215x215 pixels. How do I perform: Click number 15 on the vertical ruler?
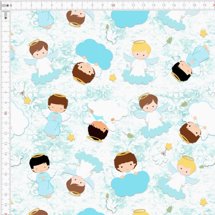coord(5,164)
